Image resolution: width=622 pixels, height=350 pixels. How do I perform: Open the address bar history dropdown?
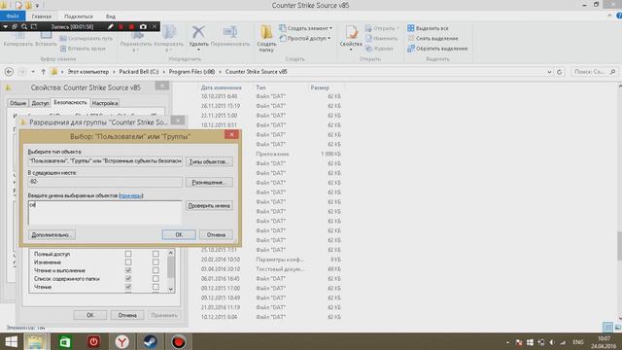pos(549,72)
